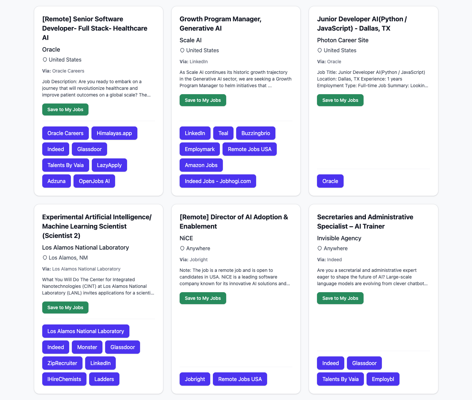Click Save to My Jobs on the Oracle healthcare job
The height and width of the screenshot is (400, 472).
pyautogui.click(x=65, y=109)
